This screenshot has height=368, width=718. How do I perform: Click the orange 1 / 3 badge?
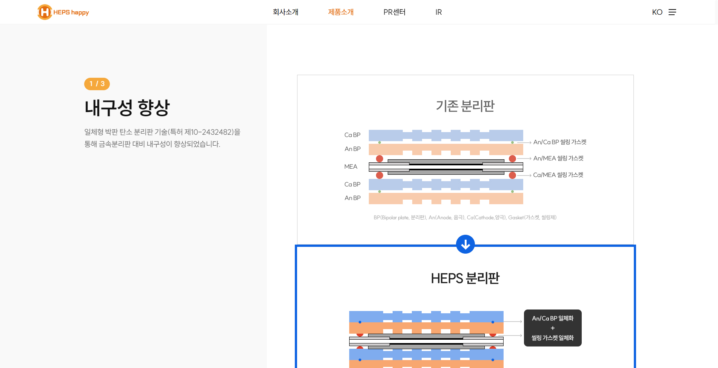(97, 84)
